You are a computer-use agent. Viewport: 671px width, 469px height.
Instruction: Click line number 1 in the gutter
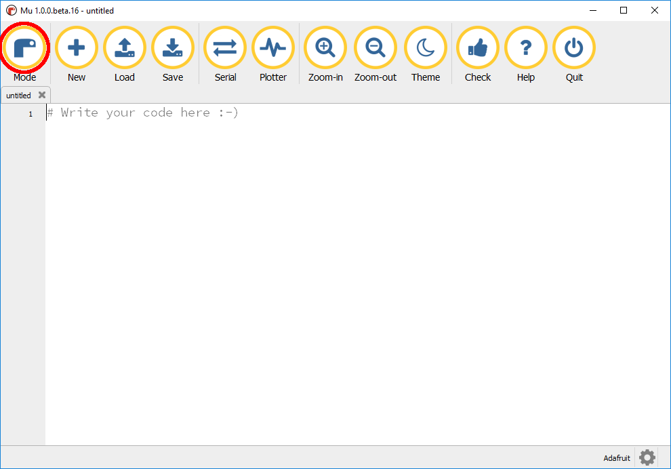(30, 114)
